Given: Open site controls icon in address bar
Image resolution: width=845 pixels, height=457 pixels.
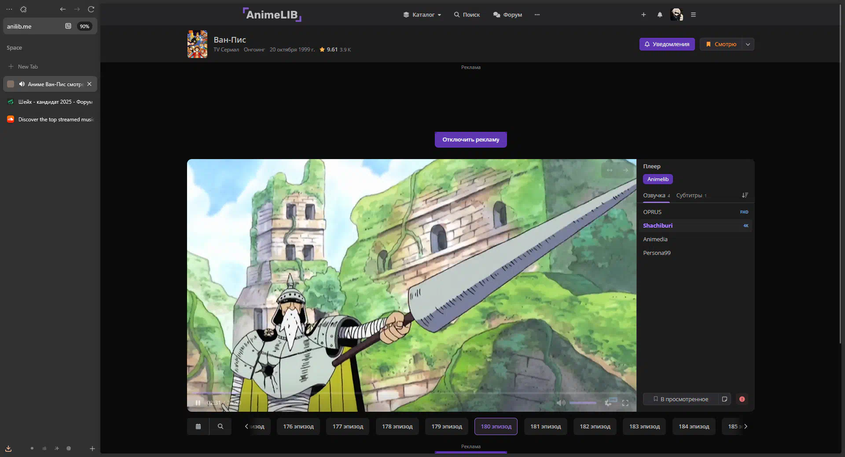Looking at the screenshot, I should (68, 26).
